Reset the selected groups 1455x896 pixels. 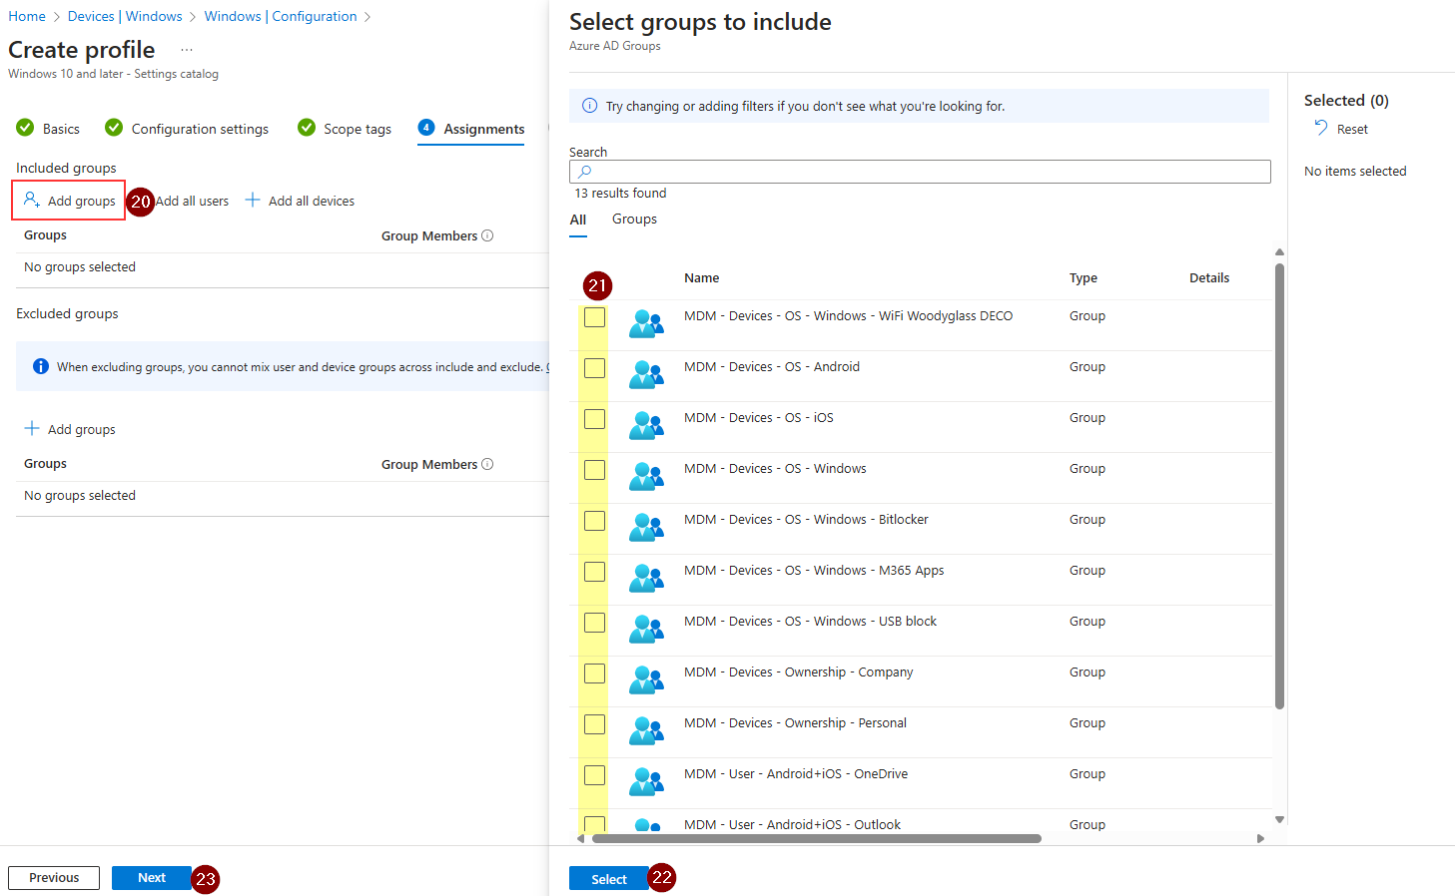pos(1341,129)
